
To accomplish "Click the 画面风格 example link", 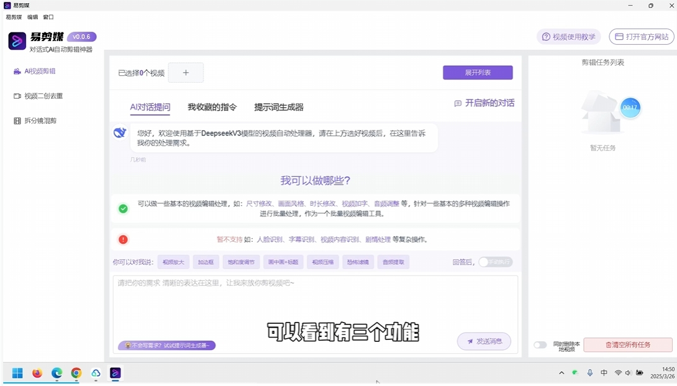I will coord(291,204).
